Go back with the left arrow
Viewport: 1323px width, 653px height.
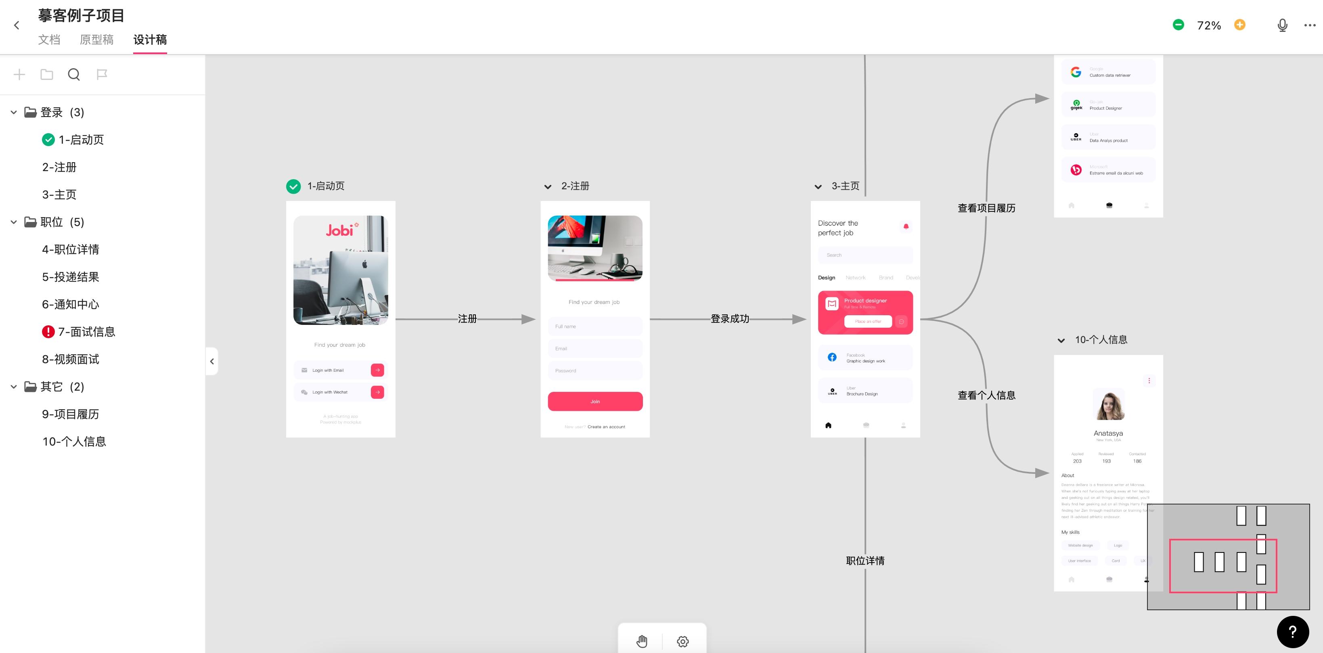pos(17,25)
